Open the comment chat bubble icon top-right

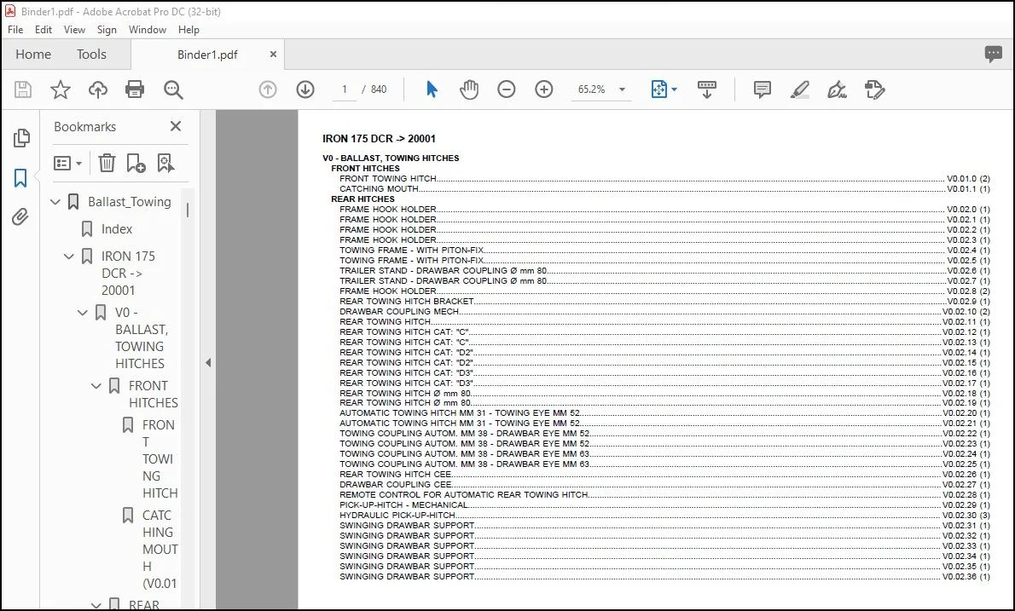pos(993,55)
